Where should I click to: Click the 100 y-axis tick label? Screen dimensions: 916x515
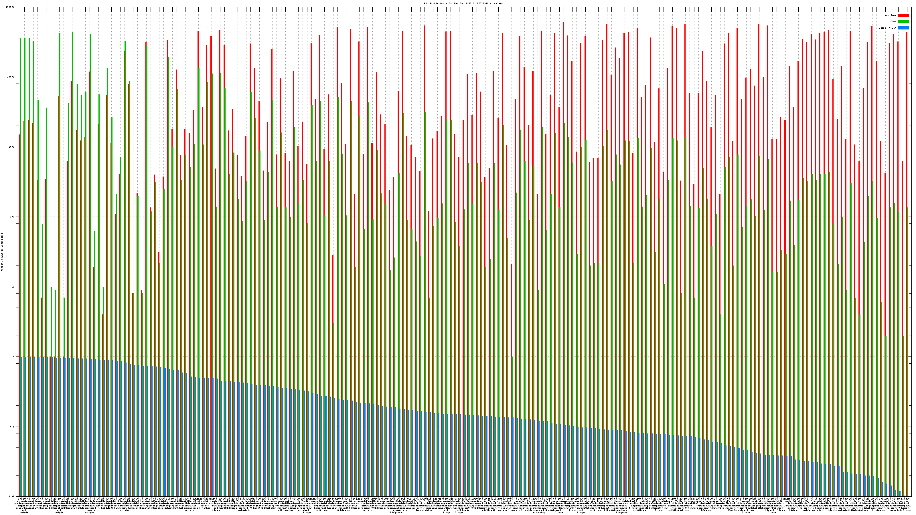[x=12, y=217]
